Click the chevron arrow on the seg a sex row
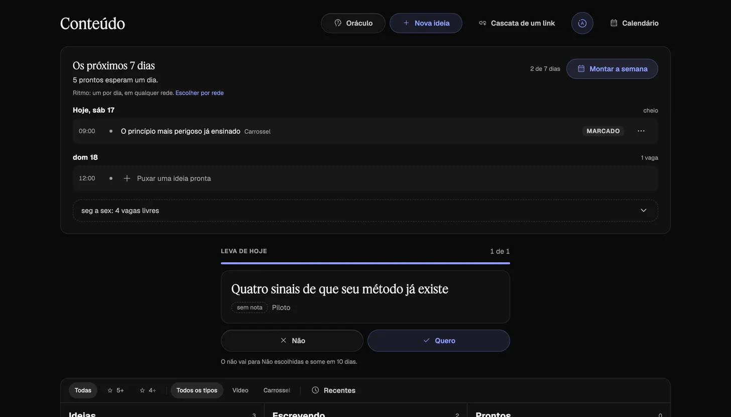This screenshot has height=417, width=731. 644,211
